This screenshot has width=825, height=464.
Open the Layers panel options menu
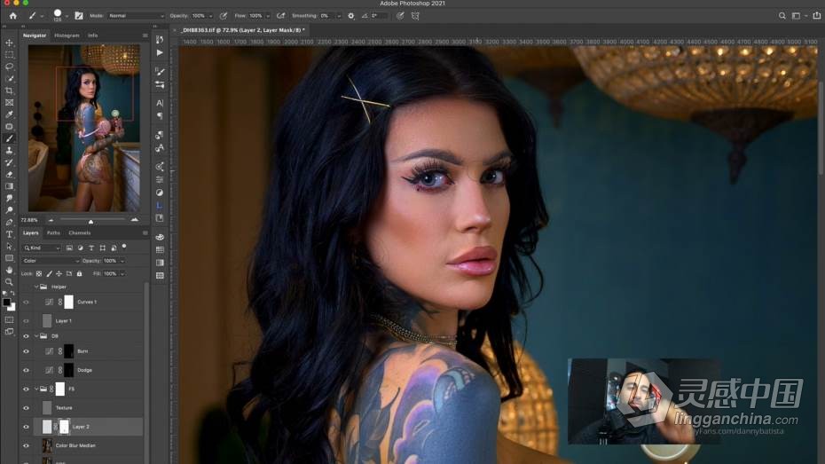[145, 232]
